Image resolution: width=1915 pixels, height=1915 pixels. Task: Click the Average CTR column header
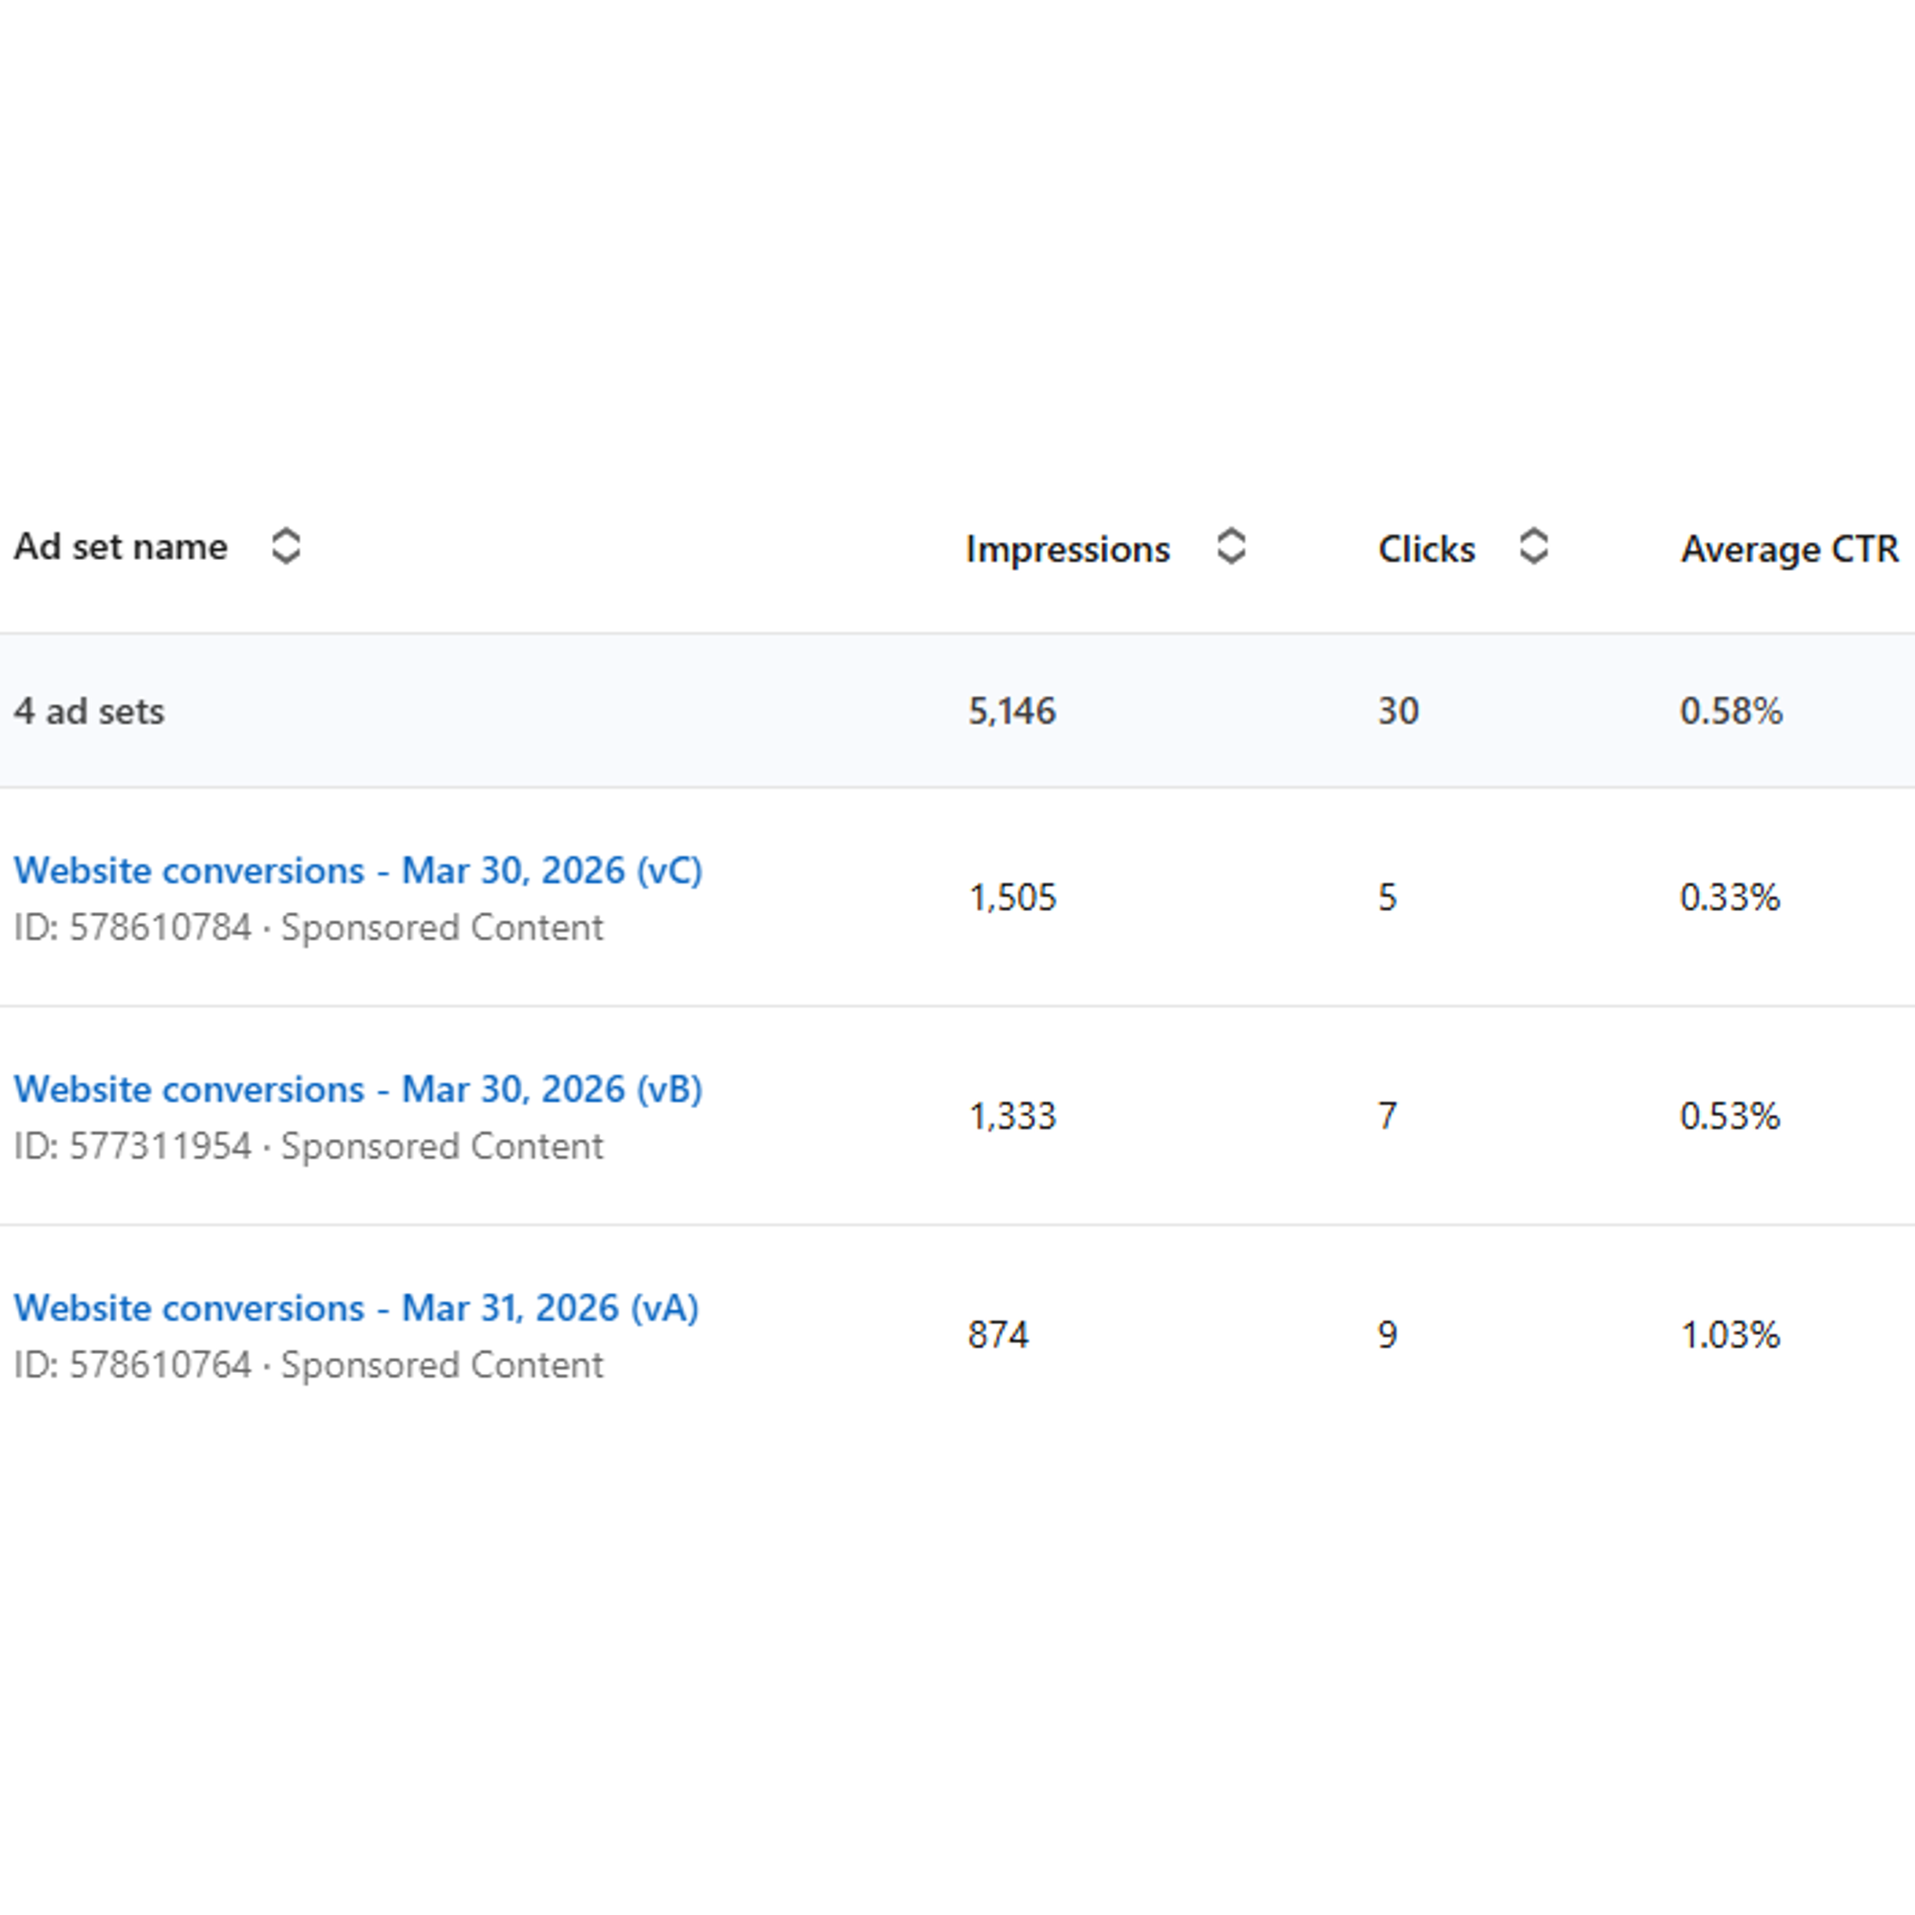(x=1789, y=549)
